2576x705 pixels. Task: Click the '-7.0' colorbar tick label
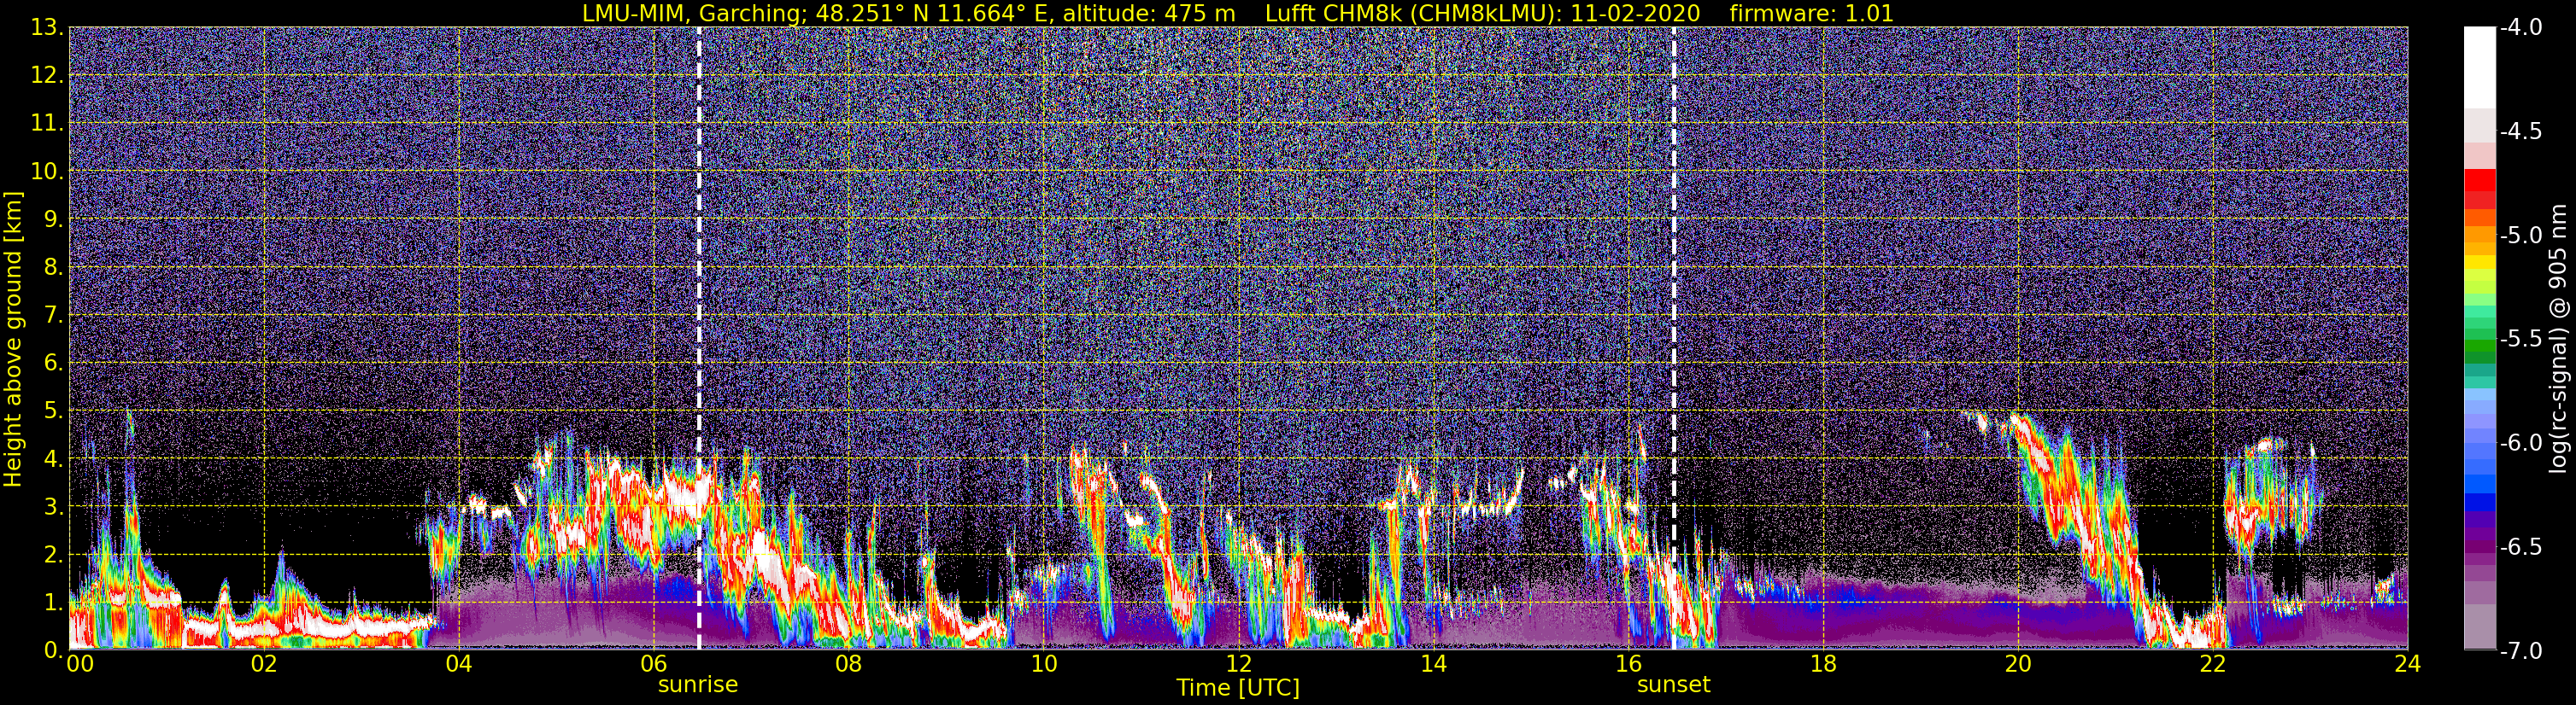(2520, 651)
